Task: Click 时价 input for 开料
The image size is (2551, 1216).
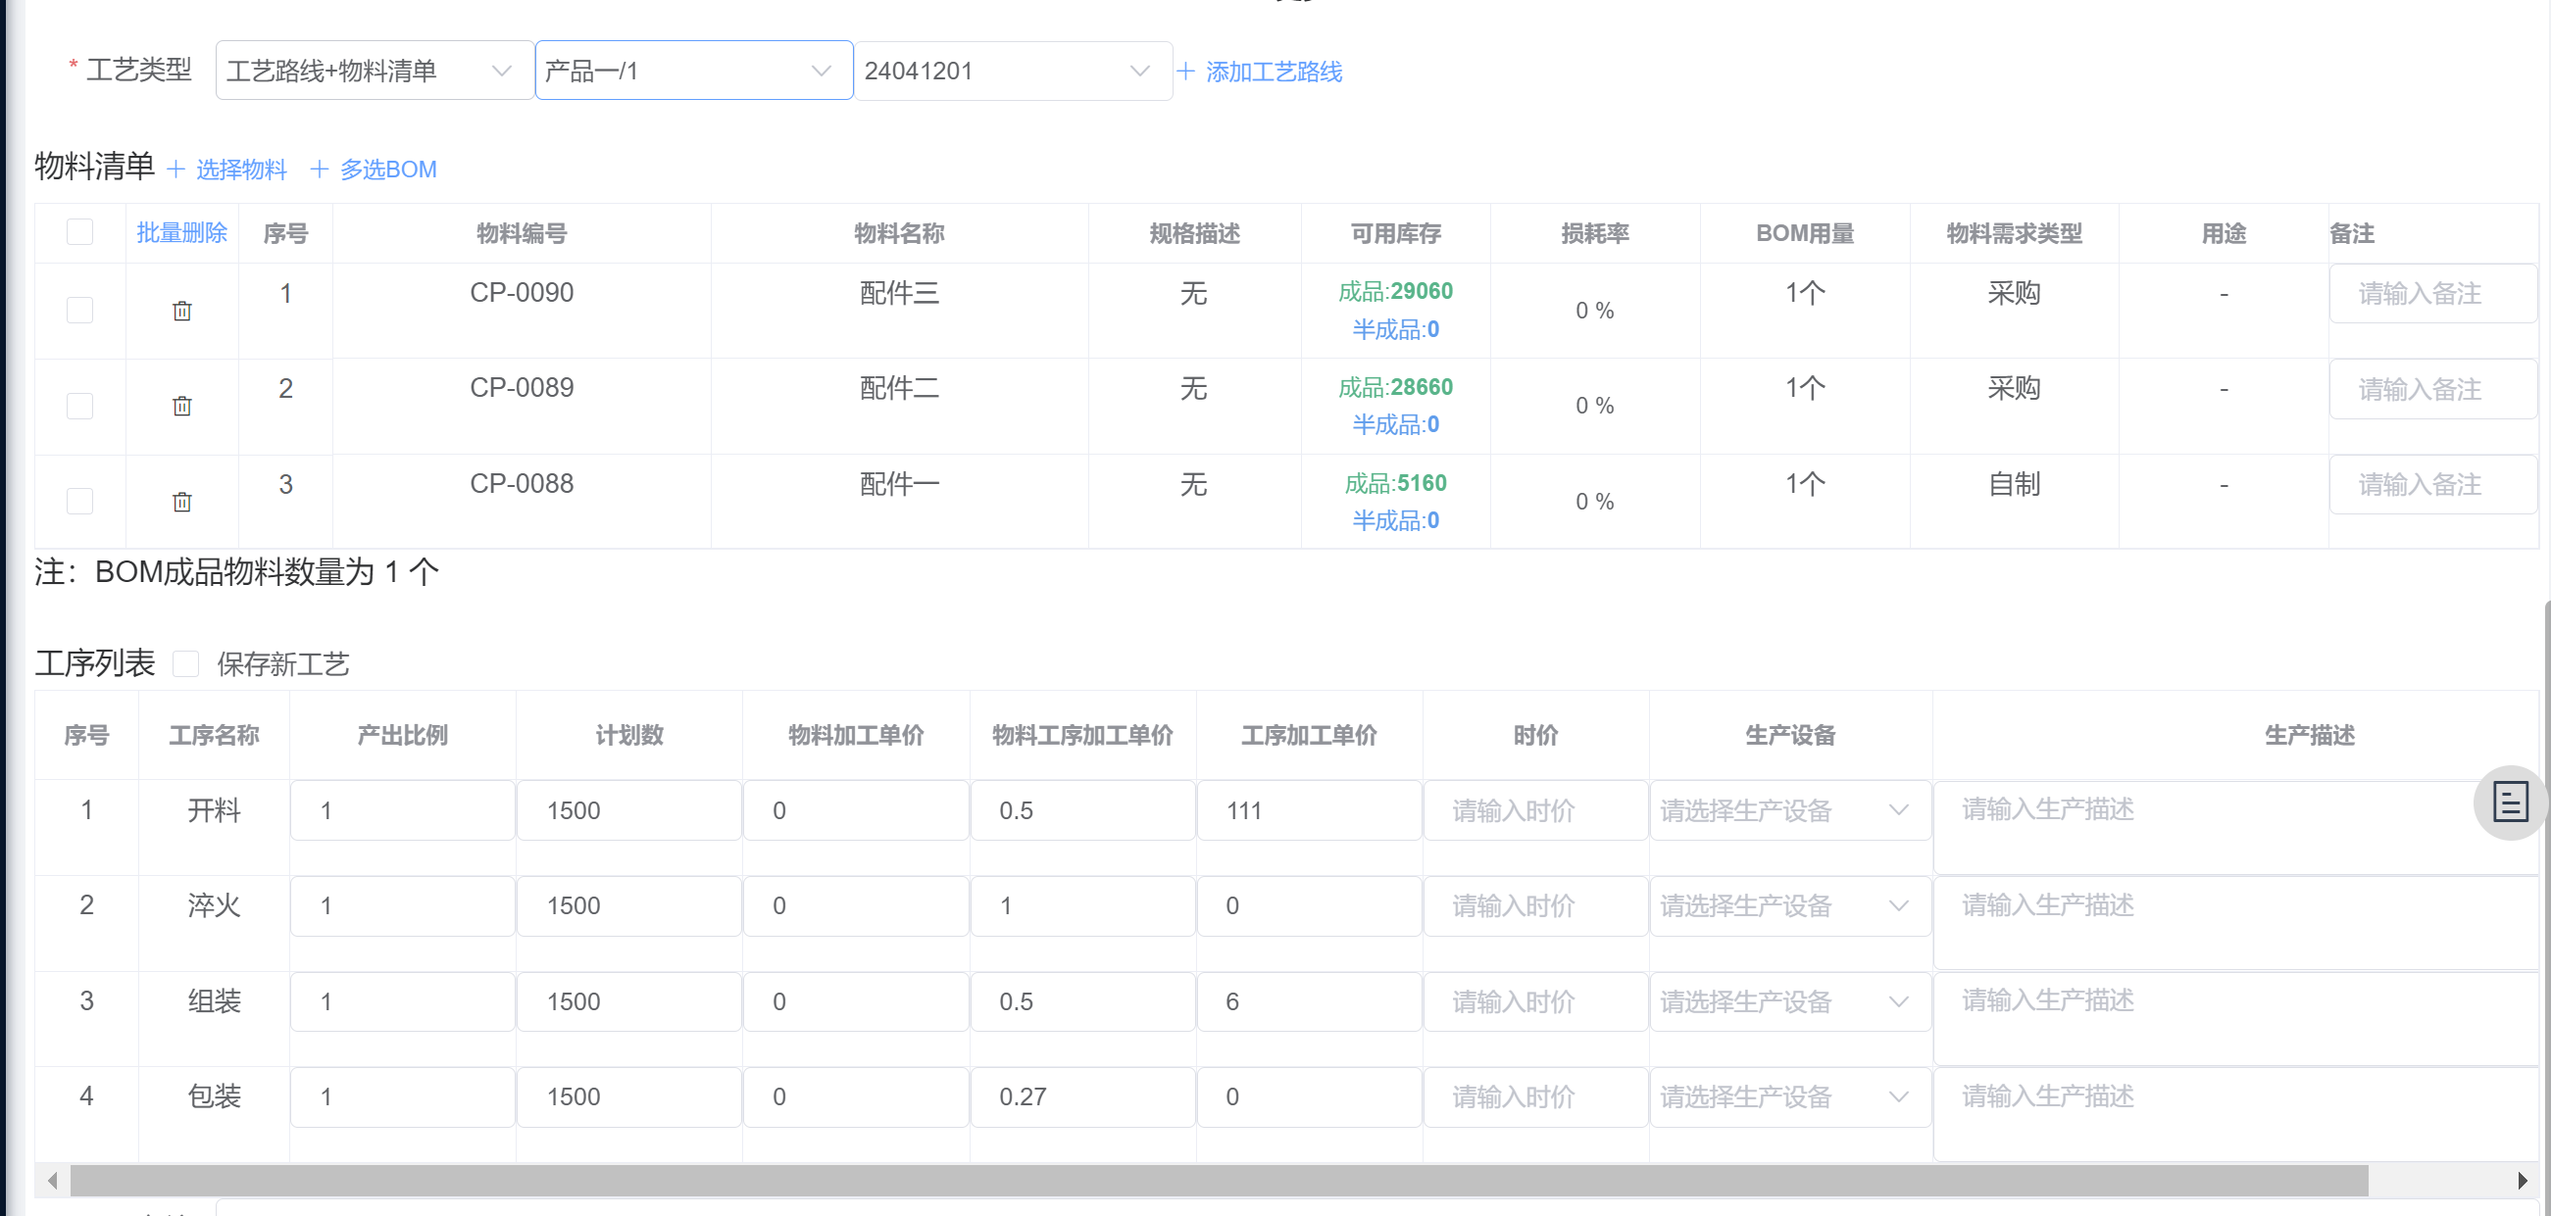Action: (1535, 810)
